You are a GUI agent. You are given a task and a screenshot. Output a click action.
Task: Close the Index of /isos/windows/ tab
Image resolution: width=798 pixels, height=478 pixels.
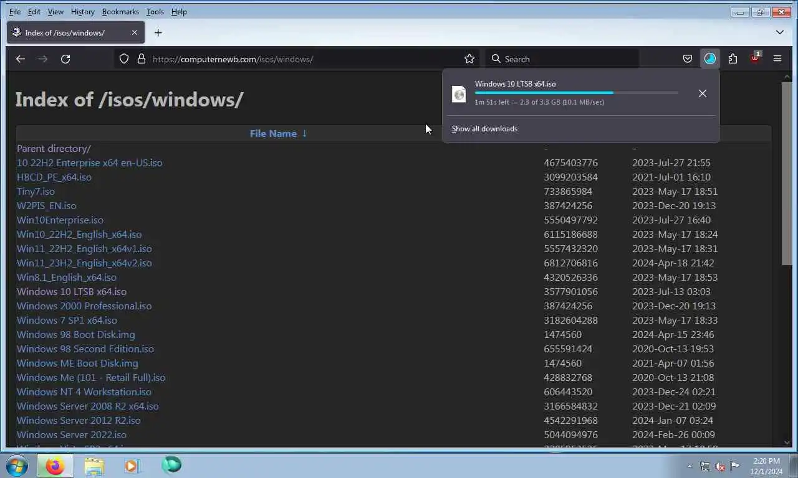coord(135,33)
